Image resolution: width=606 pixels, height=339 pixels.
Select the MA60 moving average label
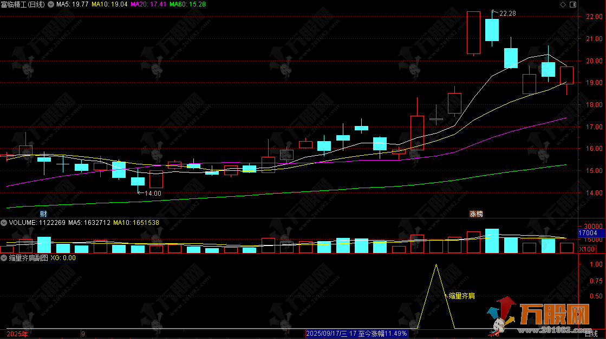(187, 4)
